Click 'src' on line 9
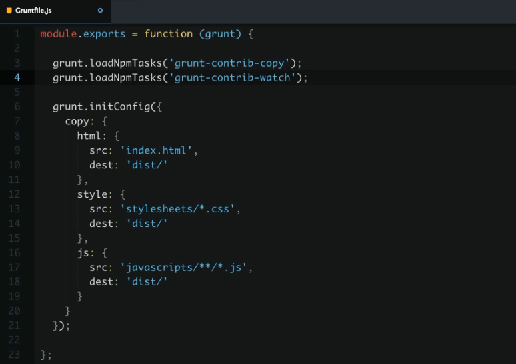Image resolution: width=516 pixels, height=364 pixels. coord(99,151)
